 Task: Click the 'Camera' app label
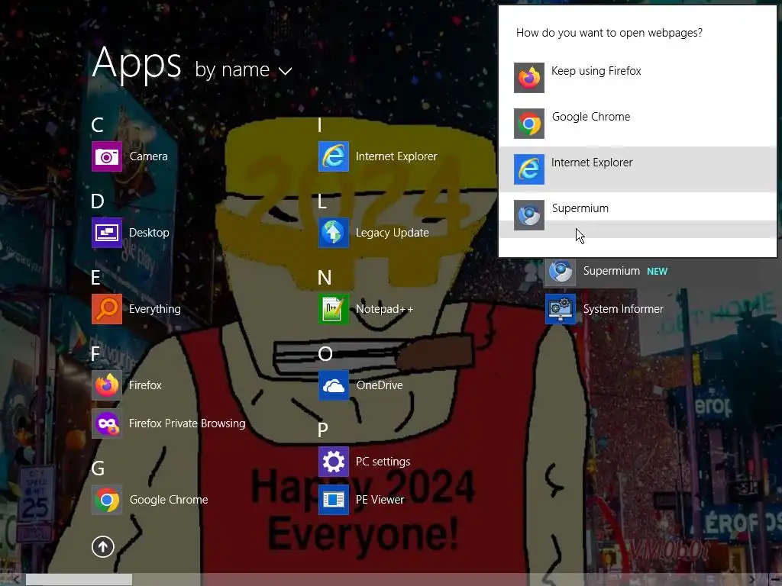[149, 156]
